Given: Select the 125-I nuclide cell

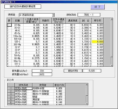Looking at the screenshot, I should [17, 41].
